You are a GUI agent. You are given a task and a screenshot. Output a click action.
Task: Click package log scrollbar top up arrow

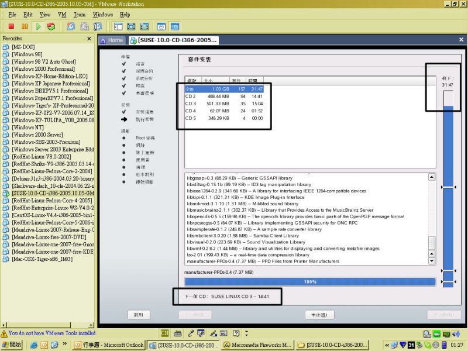[x=432, y=177]
